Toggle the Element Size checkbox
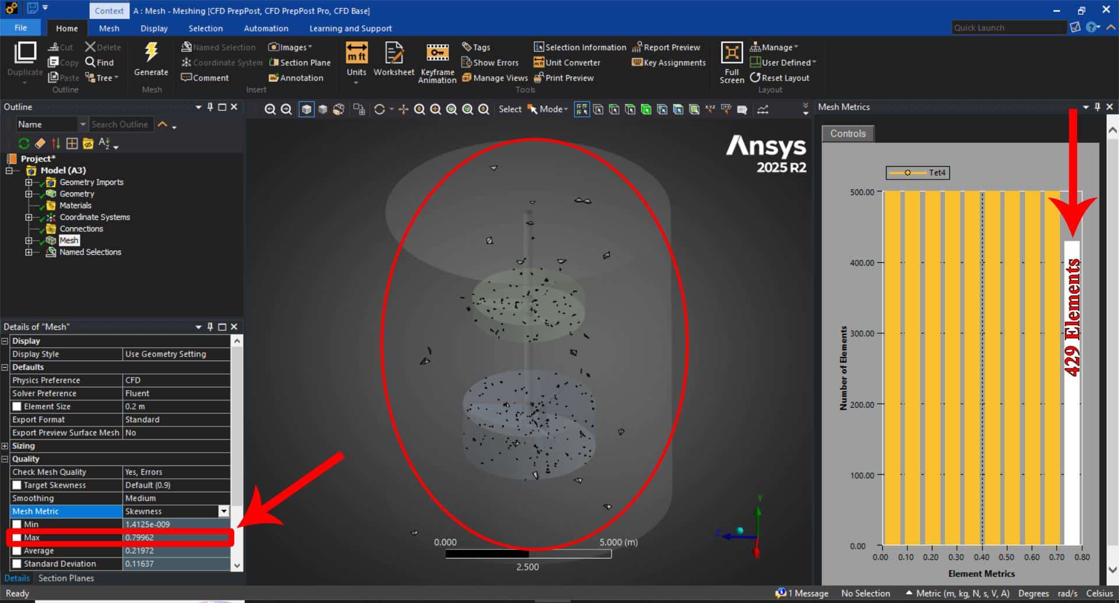The height and width of the screenshot is (603, 1119). [x=17, y=407]
